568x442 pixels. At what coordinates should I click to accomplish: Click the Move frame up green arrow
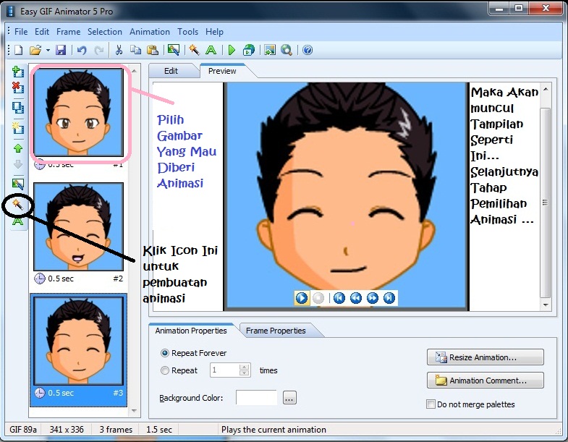[x=18, y=148]
